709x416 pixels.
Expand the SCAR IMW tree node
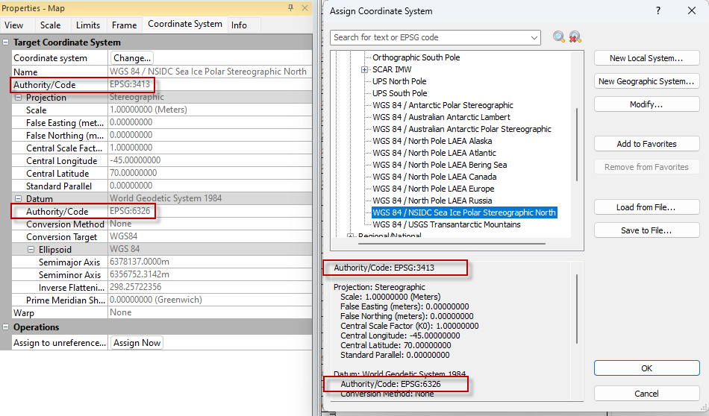pos(365,69)
